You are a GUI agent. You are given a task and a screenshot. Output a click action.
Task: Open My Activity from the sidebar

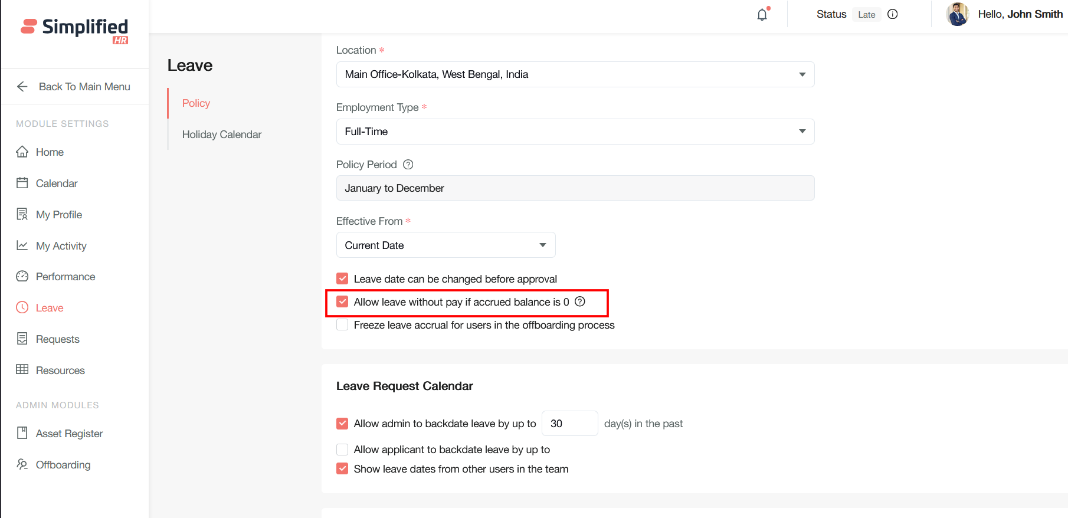click(61, 246)
